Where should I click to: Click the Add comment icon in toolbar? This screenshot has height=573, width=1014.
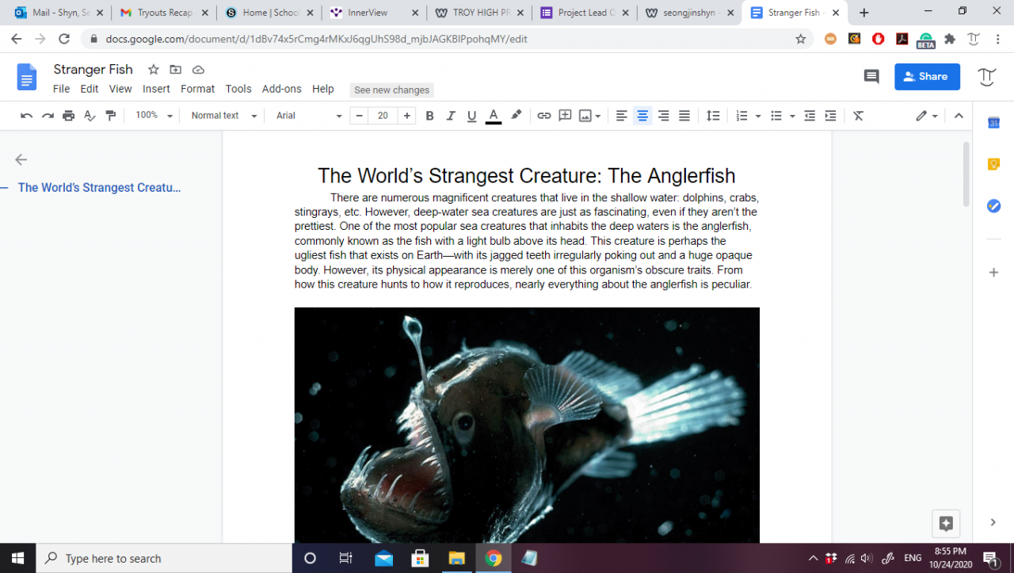[565, 116]
